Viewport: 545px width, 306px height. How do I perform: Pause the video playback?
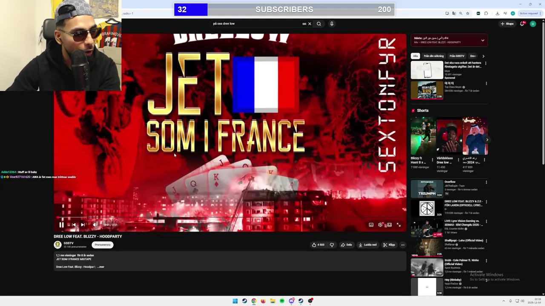pos(61,225)
